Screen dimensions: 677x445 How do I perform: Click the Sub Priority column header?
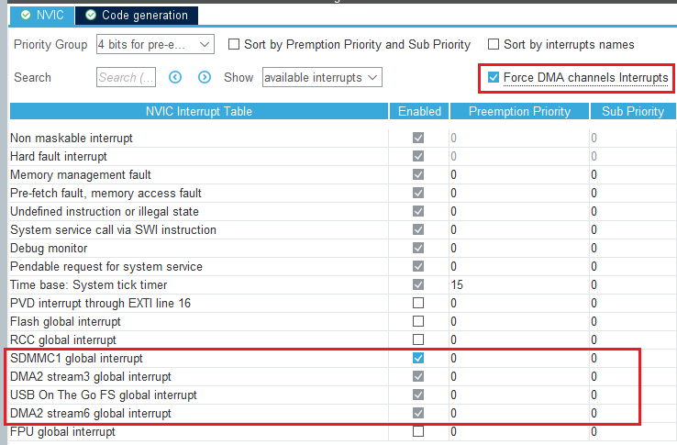pyautogui.click(x=633, y=111)
